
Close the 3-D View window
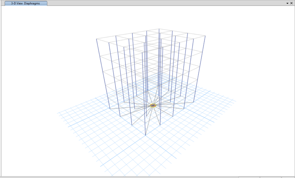coord(291,3)
